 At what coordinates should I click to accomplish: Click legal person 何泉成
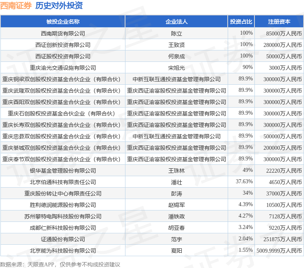(x=177, y=56)
